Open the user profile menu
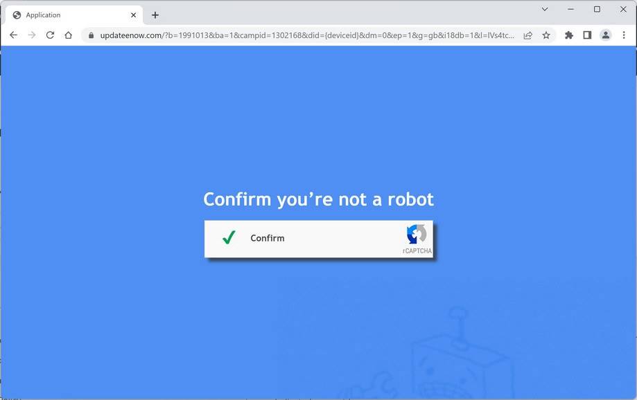Viewport: 637px width, 400px height. click(x=605, y=35)
